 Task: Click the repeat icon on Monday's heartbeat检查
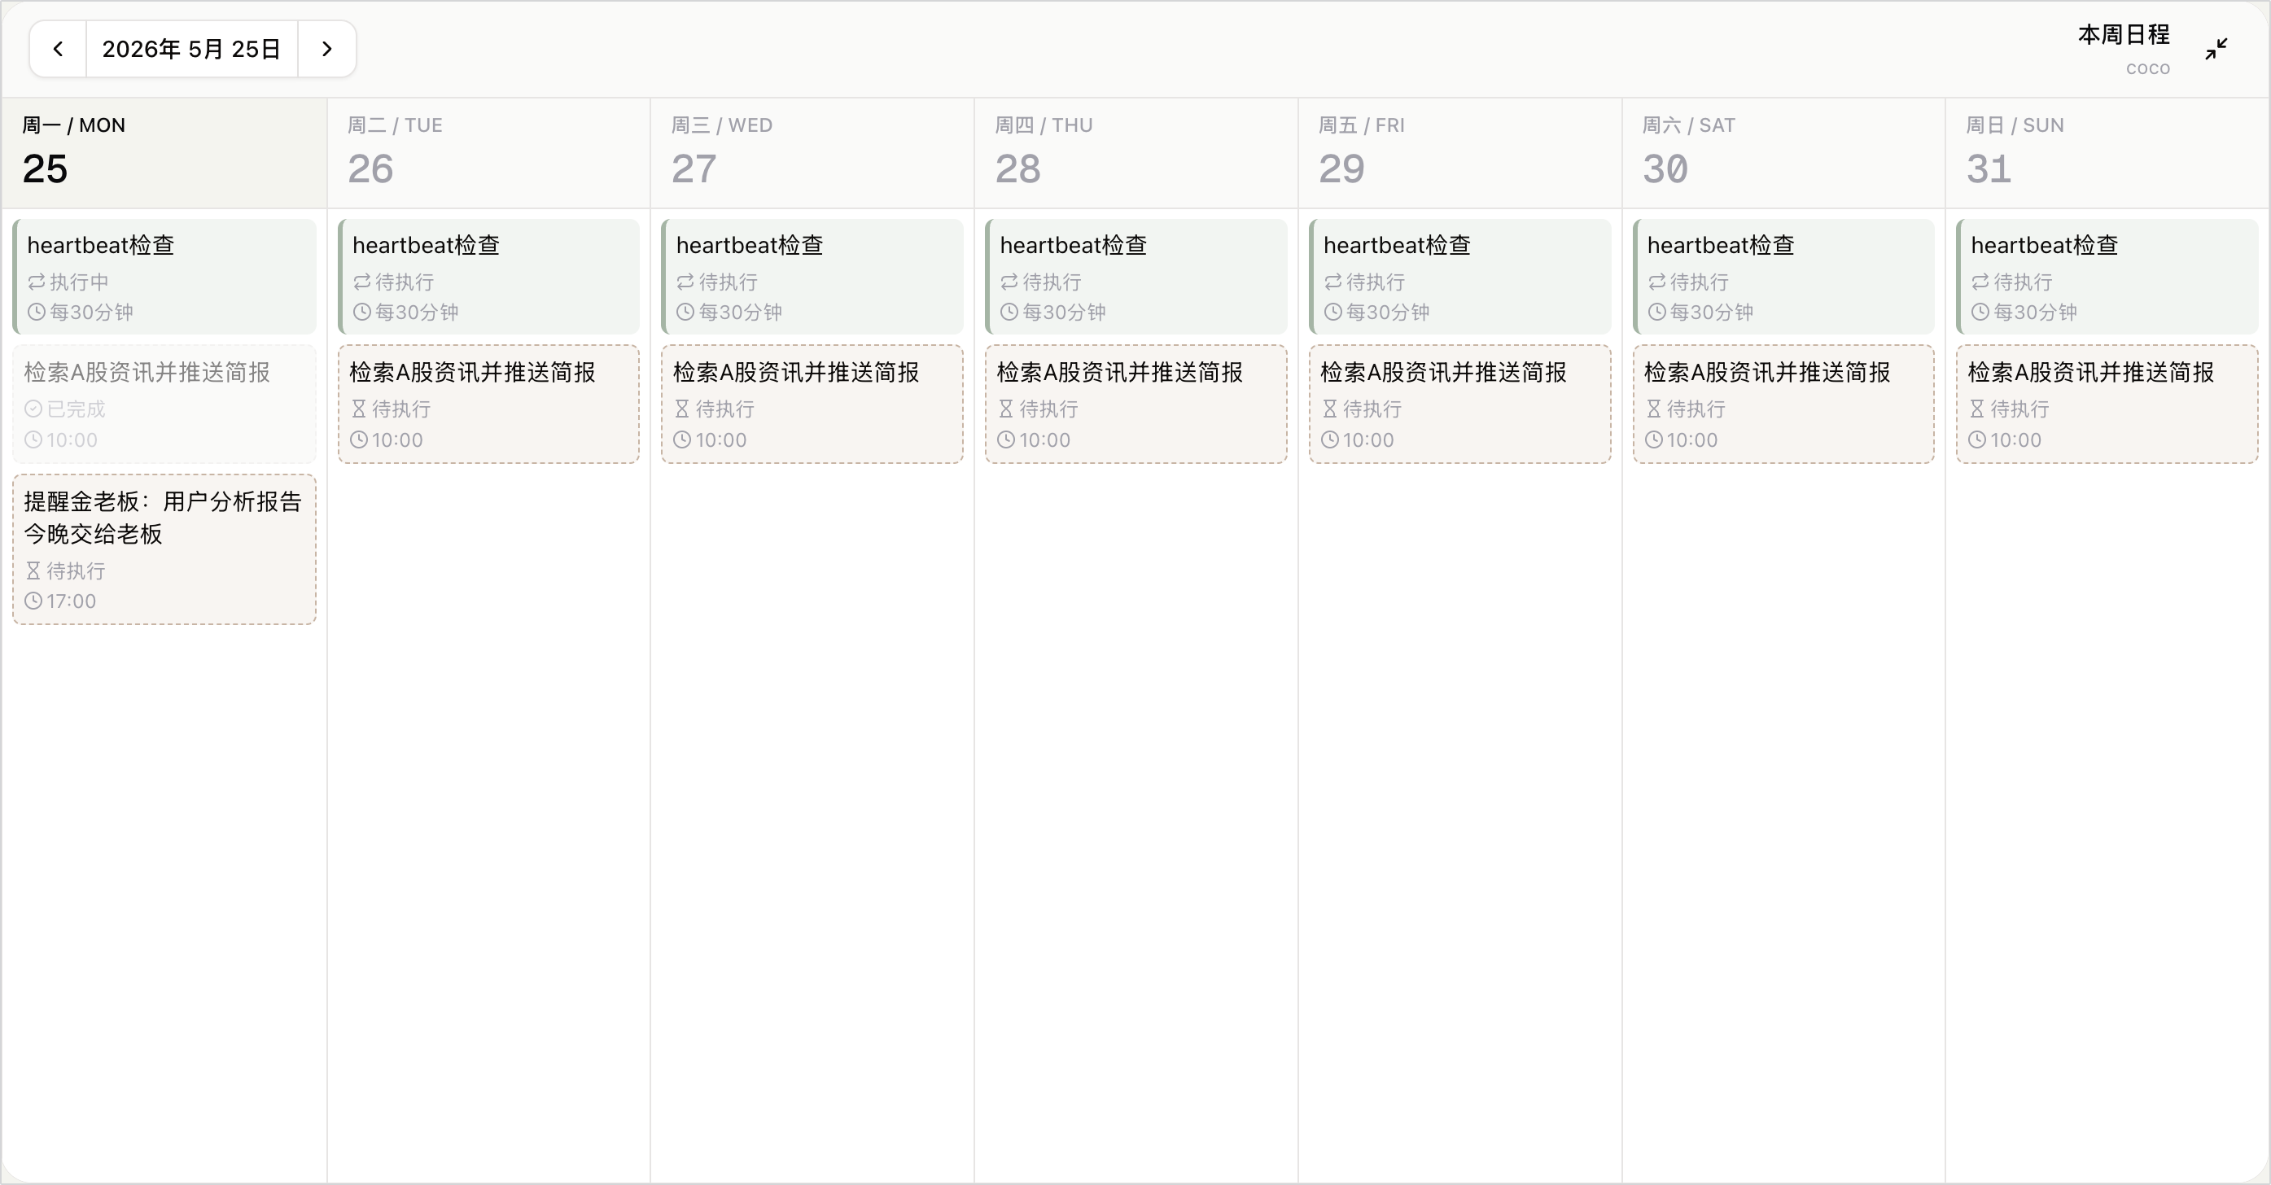coord(36,282)
